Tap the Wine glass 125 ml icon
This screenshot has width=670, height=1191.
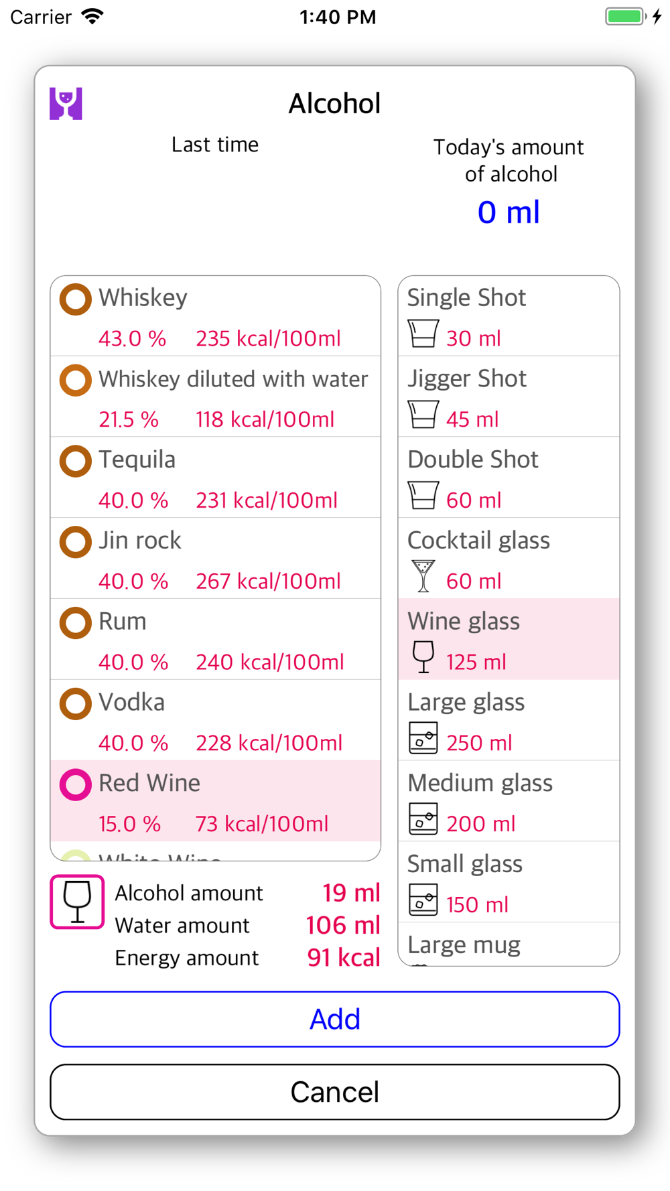click(423, 657)
